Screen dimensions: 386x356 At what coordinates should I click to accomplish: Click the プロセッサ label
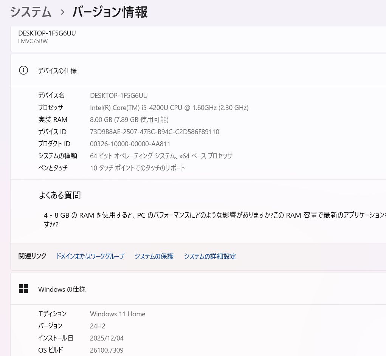(50, 107)
